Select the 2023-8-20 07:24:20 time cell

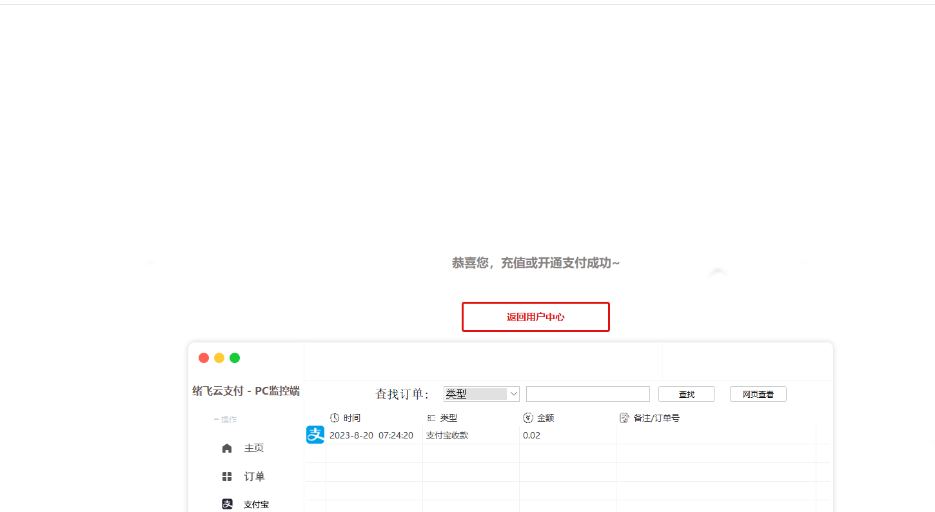point(371,435)
